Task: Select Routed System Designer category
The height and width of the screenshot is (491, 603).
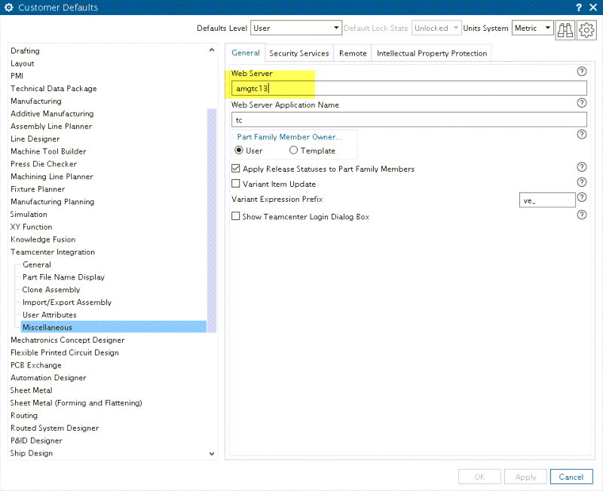Action: (x=54, y=428)
